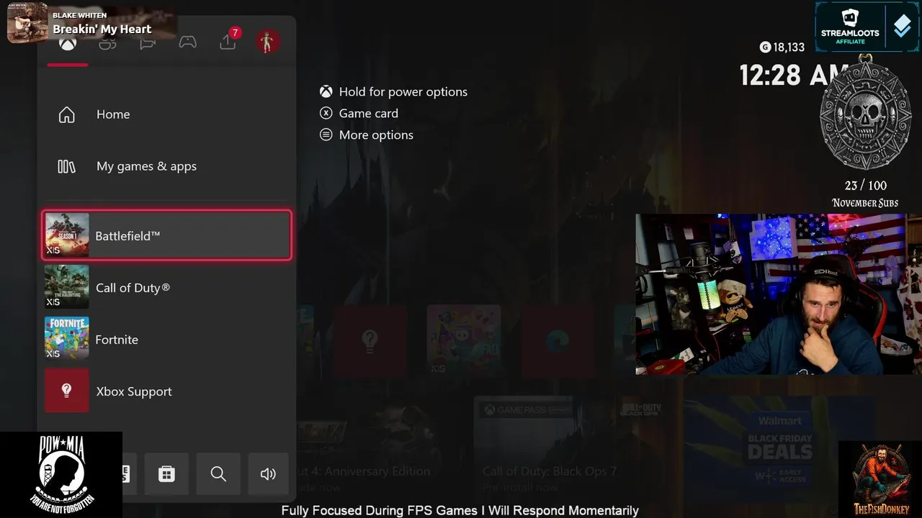
Task: Click the 'November Subs' label
Action: [865, 203]
